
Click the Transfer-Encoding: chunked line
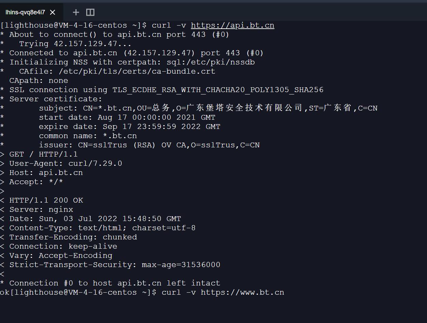tap(73, 237)
